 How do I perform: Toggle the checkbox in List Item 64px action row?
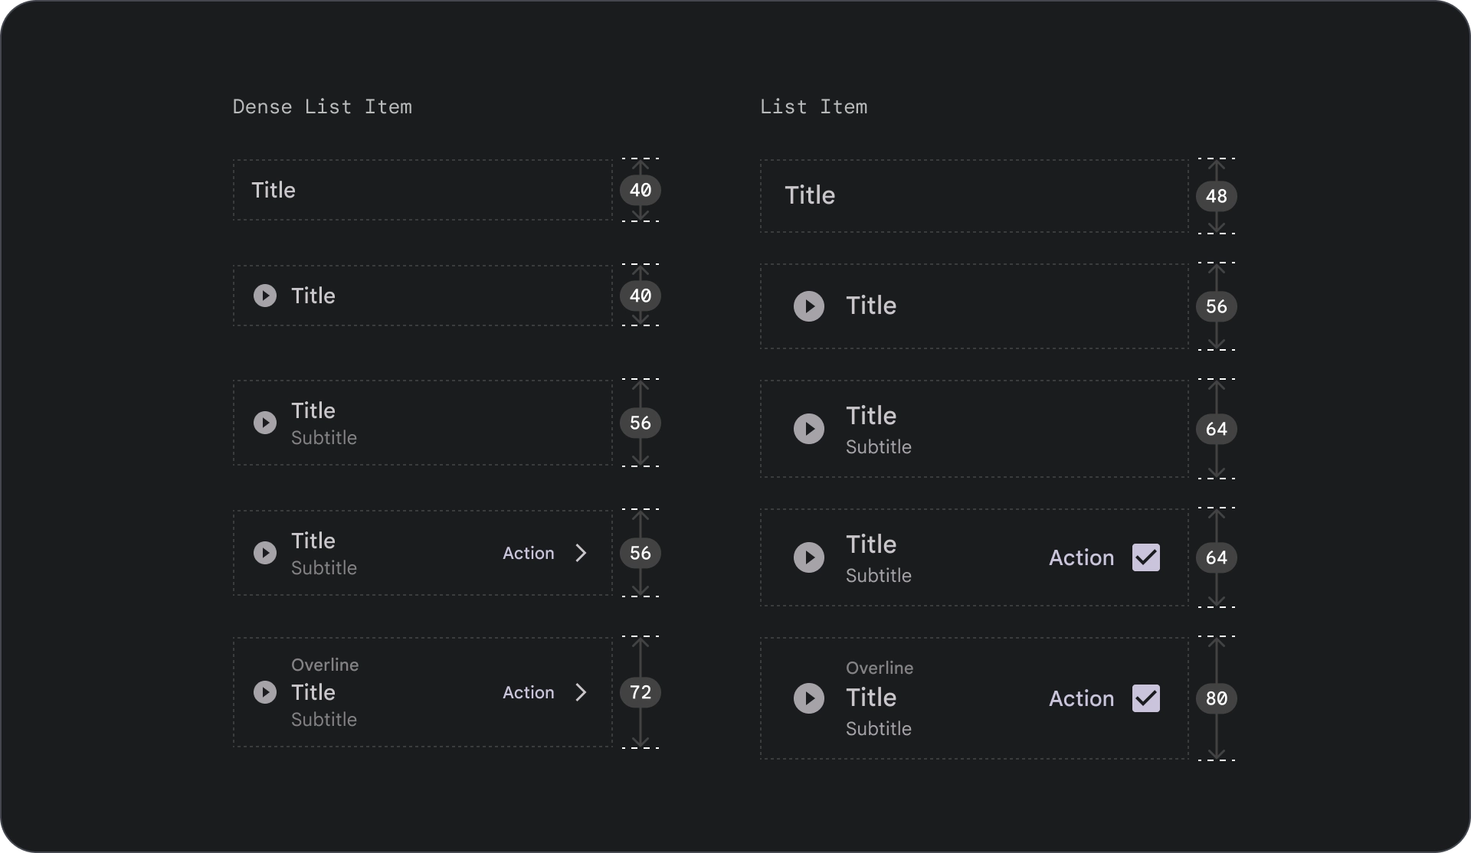[1145, 557]
